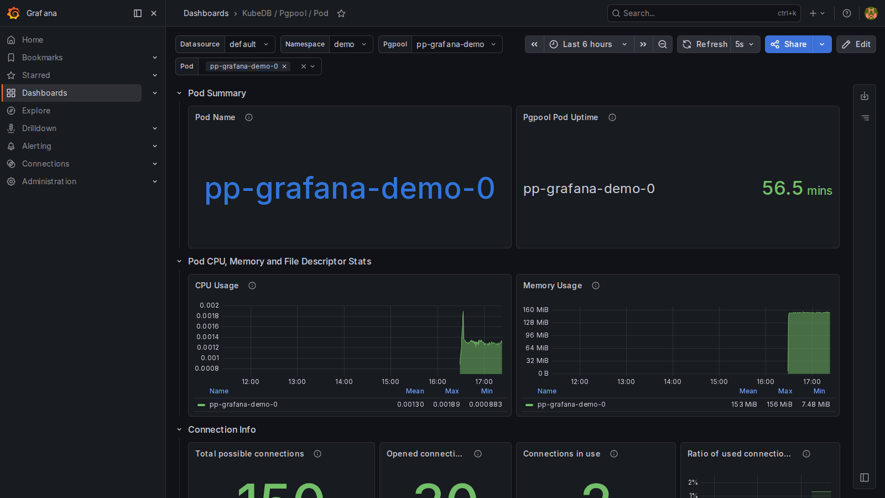Open Connections in sidebar
The height and width of the screenshot is (498, 885).
tap(45, 164)
